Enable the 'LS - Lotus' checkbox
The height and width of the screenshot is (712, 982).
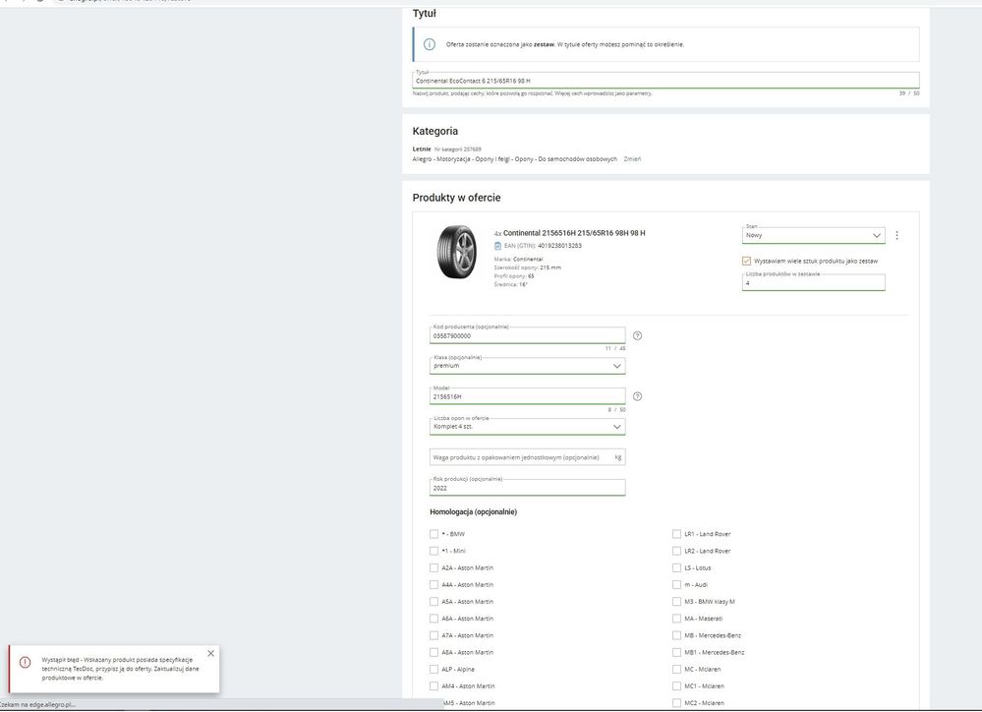(x=676, y=567)
